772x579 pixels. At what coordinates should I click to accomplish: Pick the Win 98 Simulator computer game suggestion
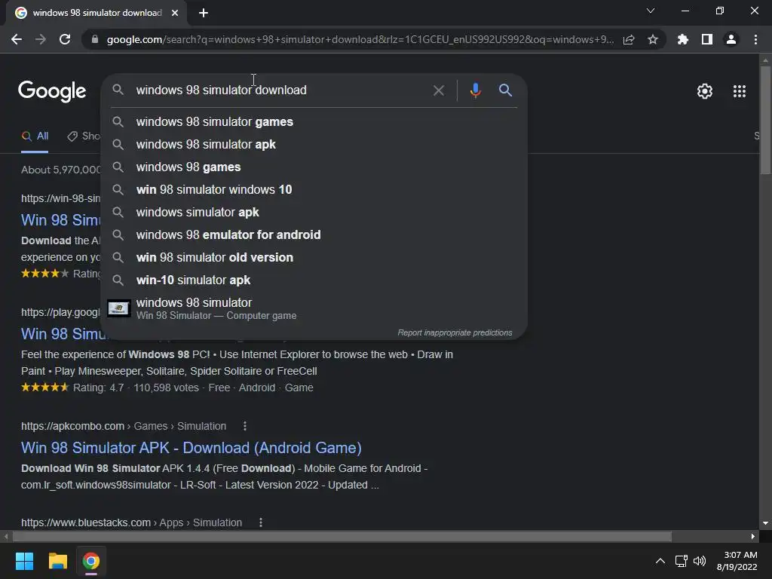314,308
